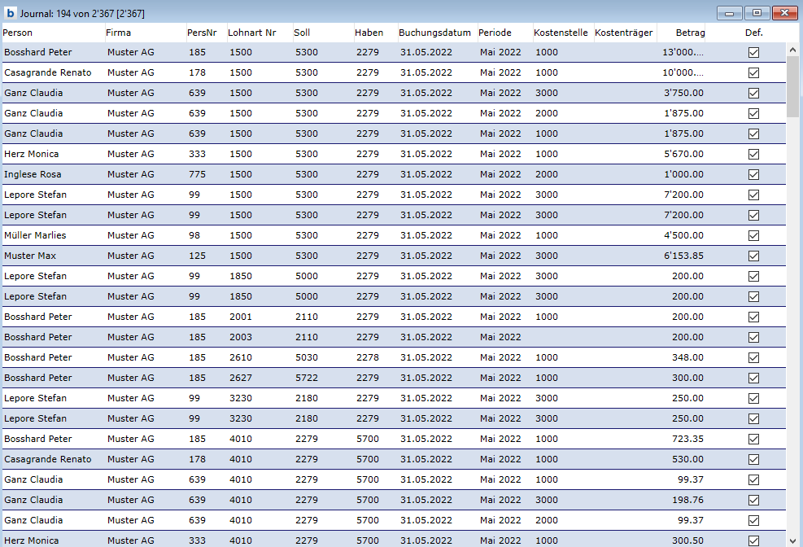Image resolution: width=803 pixels, height=547 pixels.
Task: Click the scrollbar up arrow
Action: (793, 50)
